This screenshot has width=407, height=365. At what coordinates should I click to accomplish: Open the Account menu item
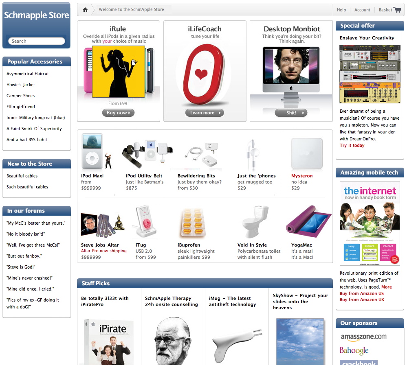pos(362,10)
